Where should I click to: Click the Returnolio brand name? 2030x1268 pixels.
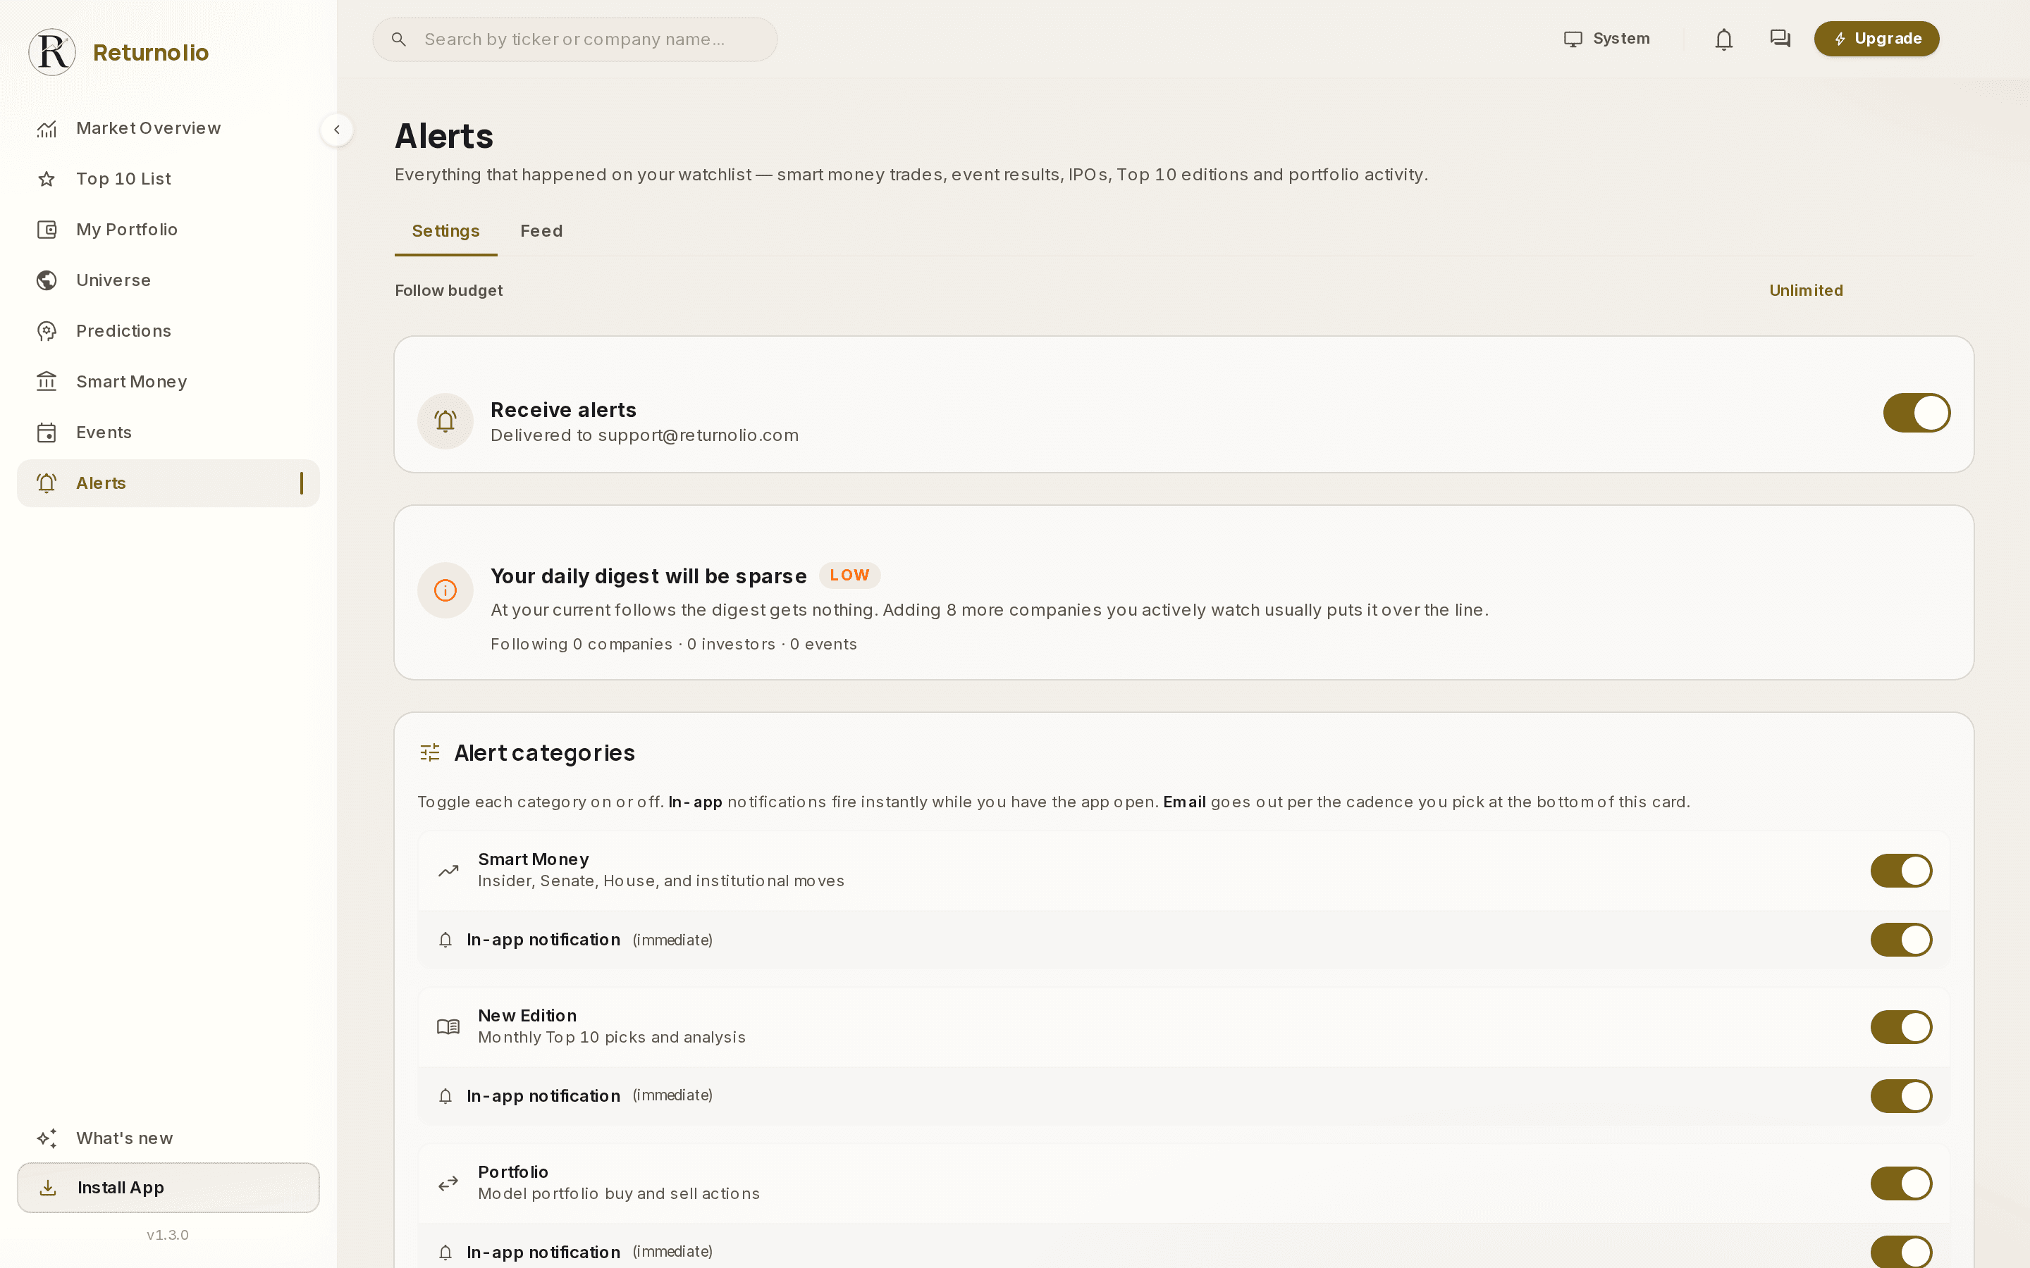click(x=151, y=53)
